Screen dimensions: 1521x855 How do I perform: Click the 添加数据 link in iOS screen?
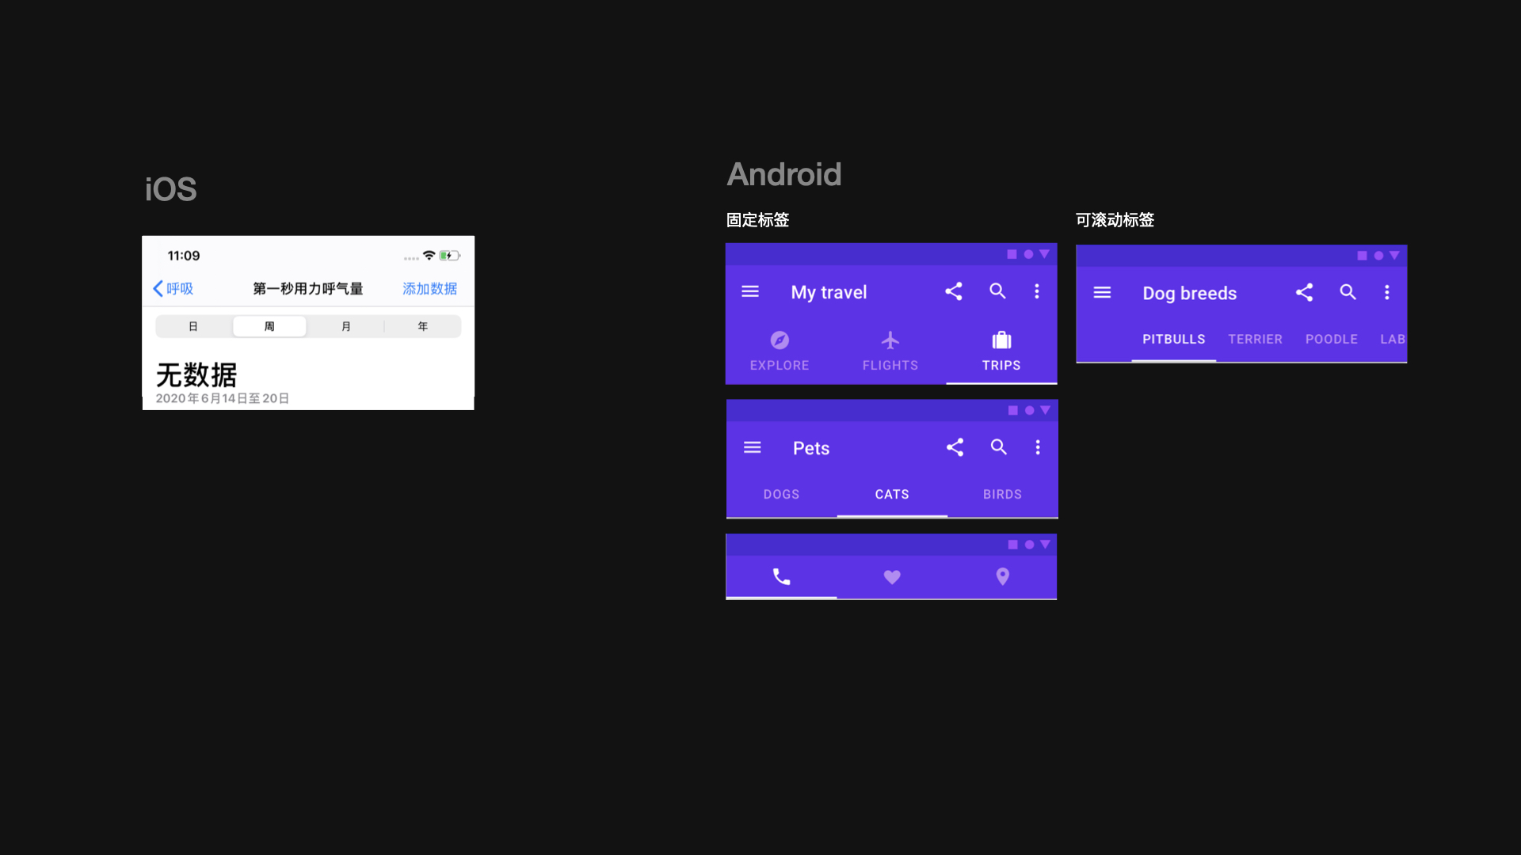pos(429,288)
